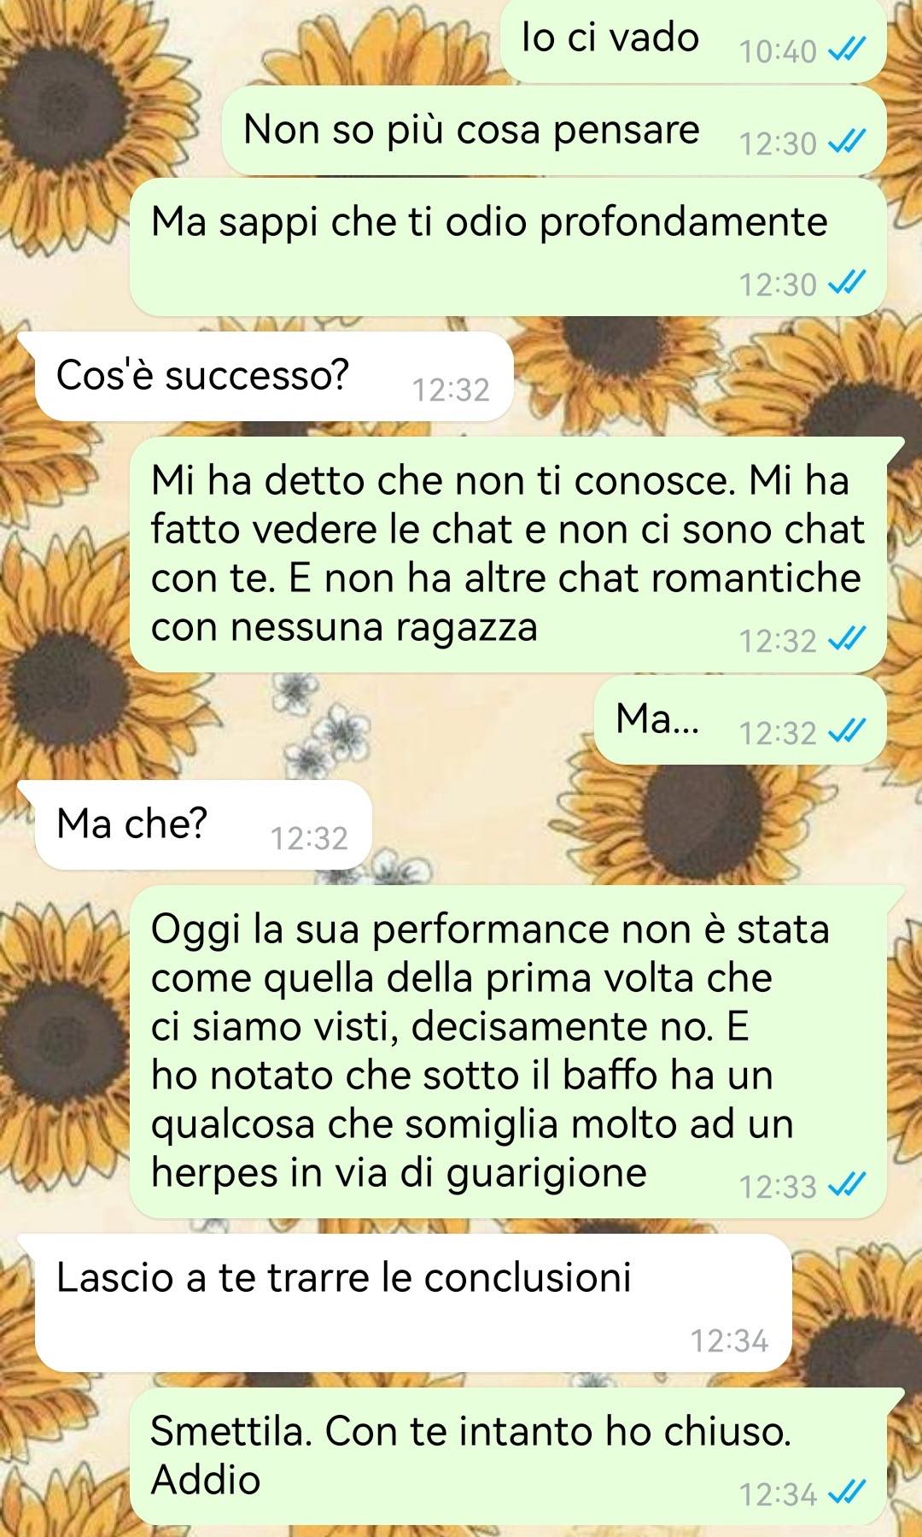Tap the double check under "ti odio profondamente"
The image size is (922, 1537).
848,284
